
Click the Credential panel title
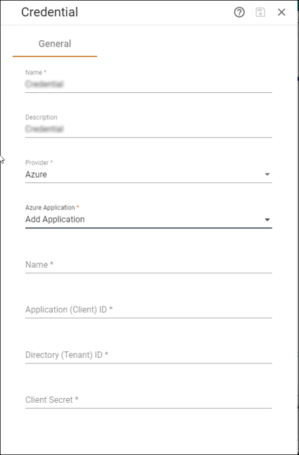pyautogui.click(x=49, y=12)
